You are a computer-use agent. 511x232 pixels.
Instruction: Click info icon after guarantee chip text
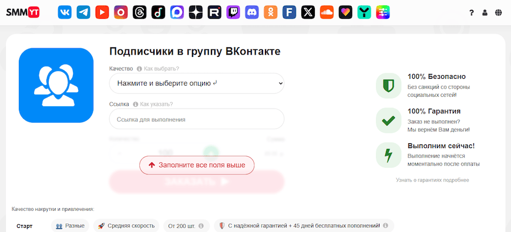click(x=385, y=226)
